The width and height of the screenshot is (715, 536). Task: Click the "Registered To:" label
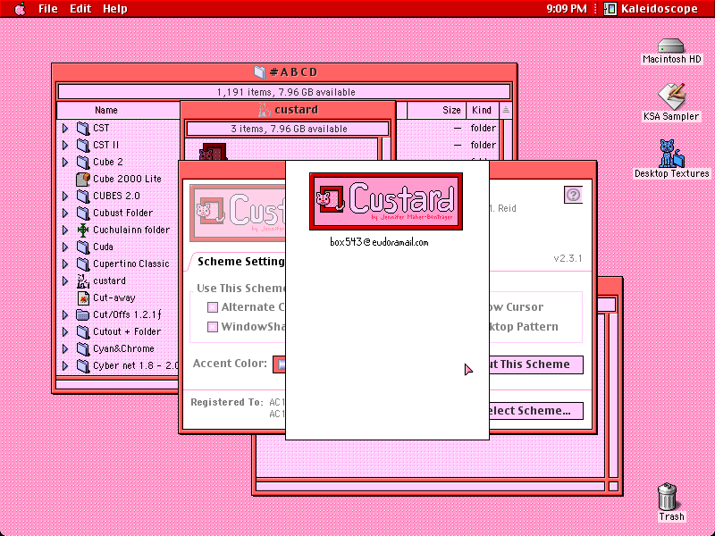[227, 402]
